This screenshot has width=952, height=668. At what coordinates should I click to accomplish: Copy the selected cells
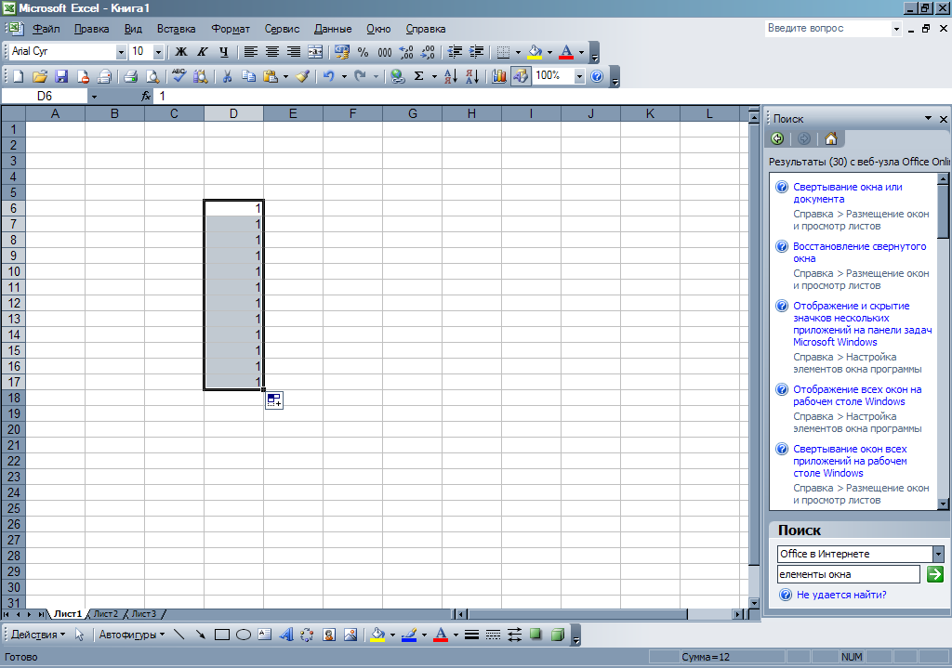click(x=248, y=76)
